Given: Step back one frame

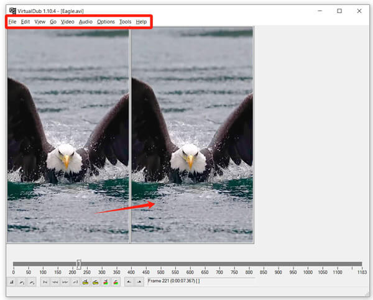Looking at the screenshot, I should [55, 282].
